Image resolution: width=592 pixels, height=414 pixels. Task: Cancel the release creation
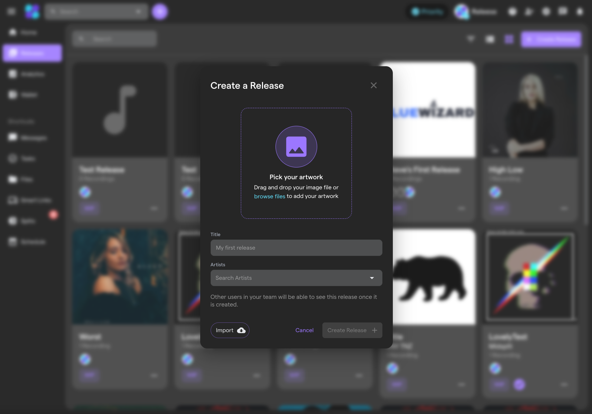point(304,330)
